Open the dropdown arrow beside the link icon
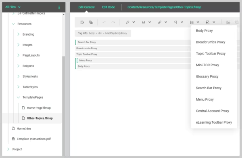Screen dimensions: 242x158 [166, 22]
